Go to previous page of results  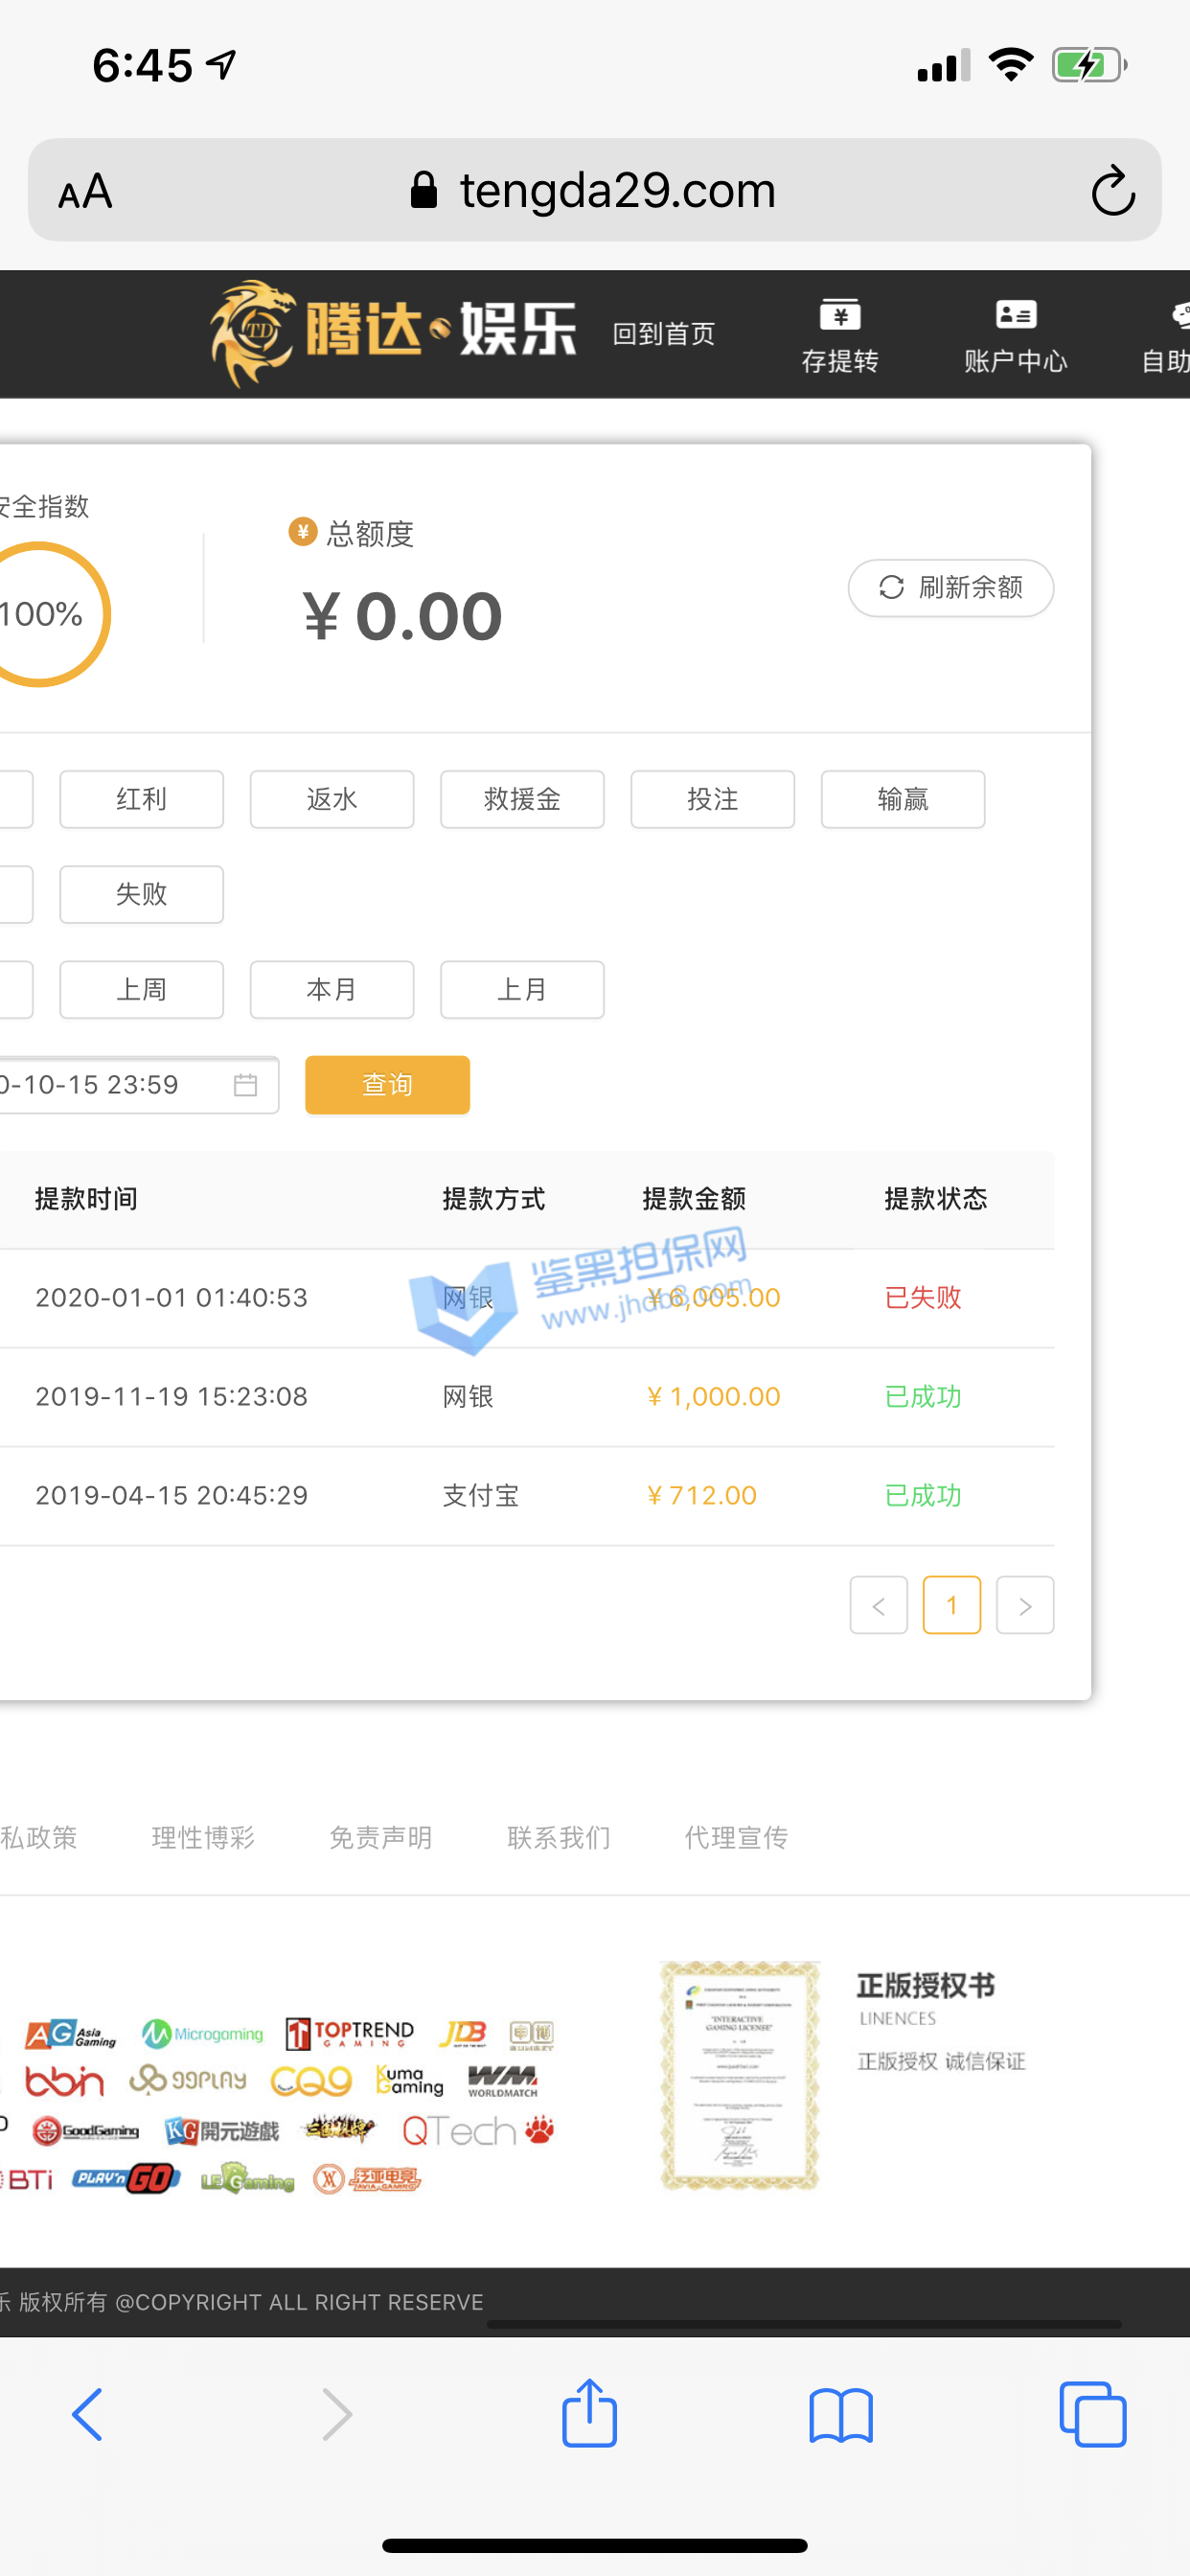[x=878, y=1605]
